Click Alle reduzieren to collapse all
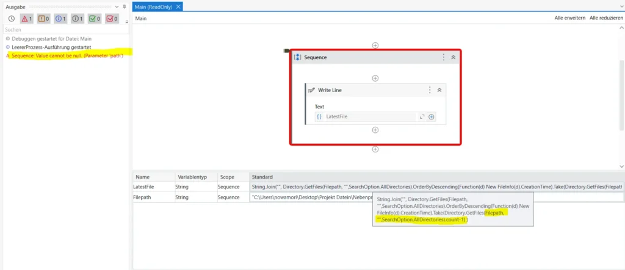 pyautogui.click(x=606, y=18)
